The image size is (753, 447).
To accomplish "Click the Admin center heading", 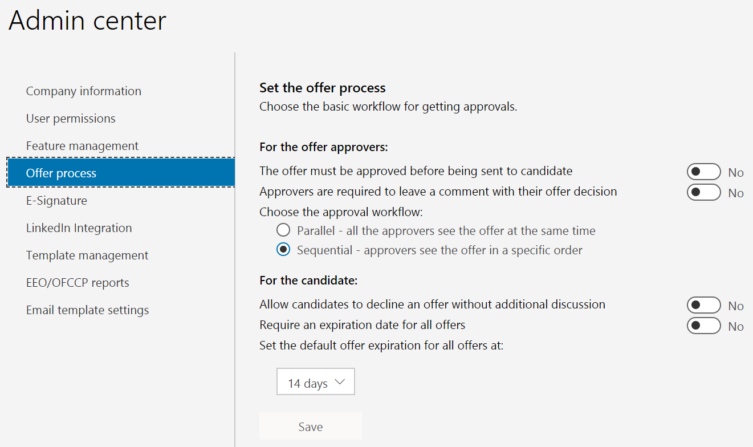I will click(87, 21).
